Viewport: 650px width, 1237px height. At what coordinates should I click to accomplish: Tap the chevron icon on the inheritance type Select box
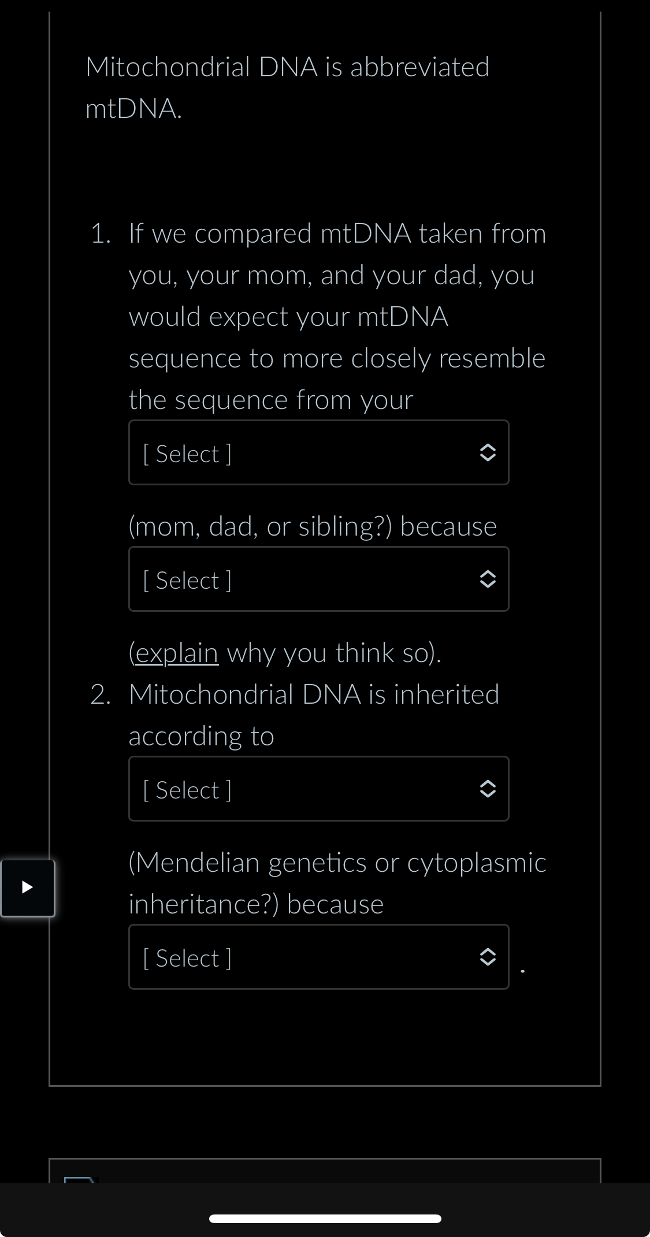[488, 789]
